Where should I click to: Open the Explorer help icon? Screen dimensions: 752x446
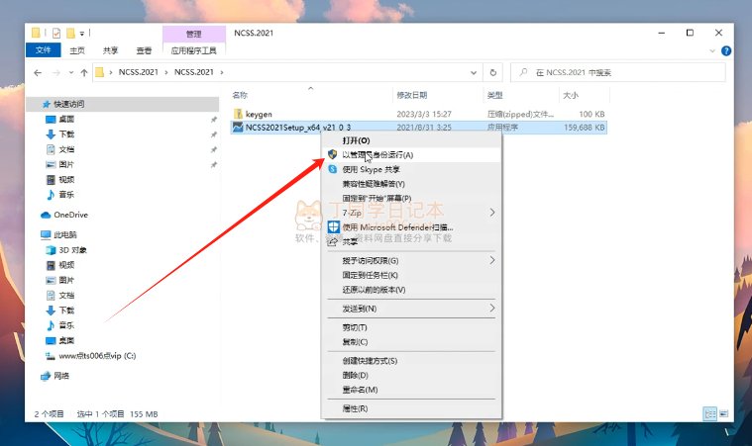click(x=726, y=50)
